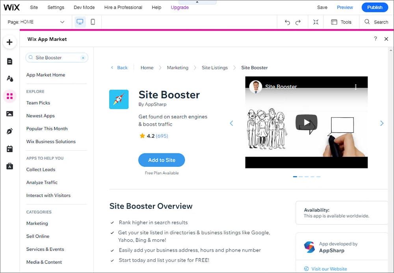
Task: Open the Ascend business tools bag icon
Action: 9,166
